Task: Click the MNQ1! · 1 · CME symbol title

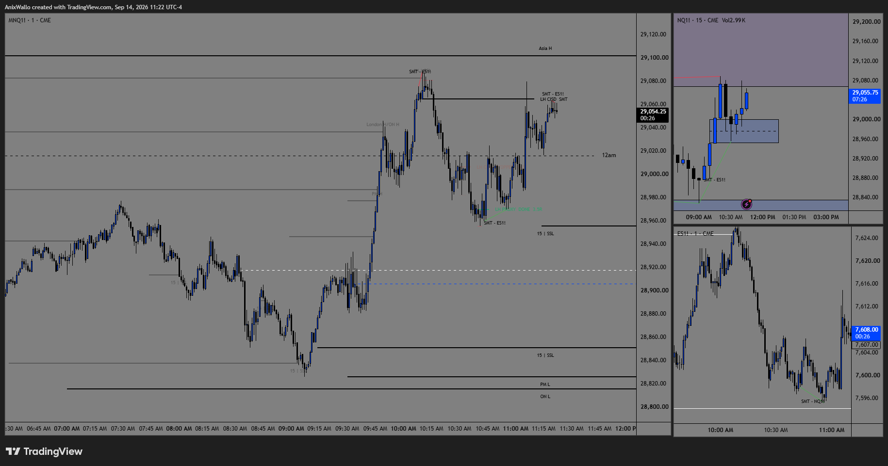Action: [x=30, y=20]
